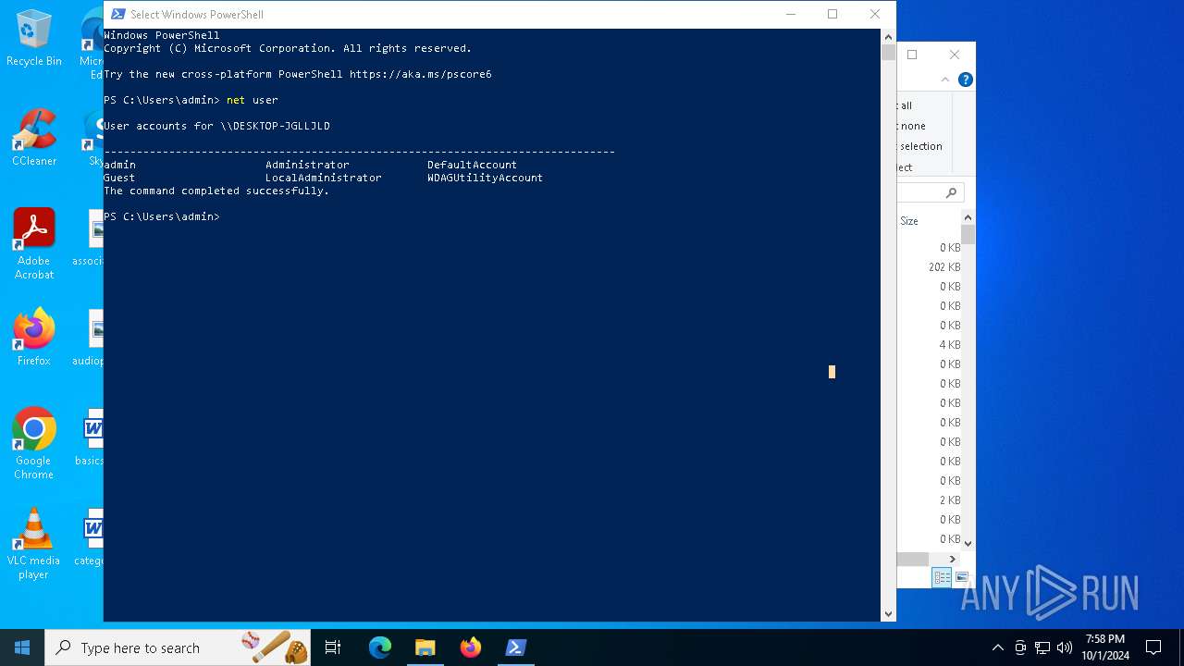This screenshot has height=666, width=1184.
Task: Click the PowerShell icon in the title bar
Action: click(118, 14)
